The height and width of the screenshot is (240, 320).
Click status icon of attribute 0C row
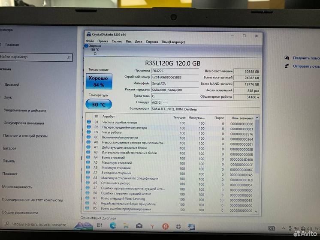[88, 137]
